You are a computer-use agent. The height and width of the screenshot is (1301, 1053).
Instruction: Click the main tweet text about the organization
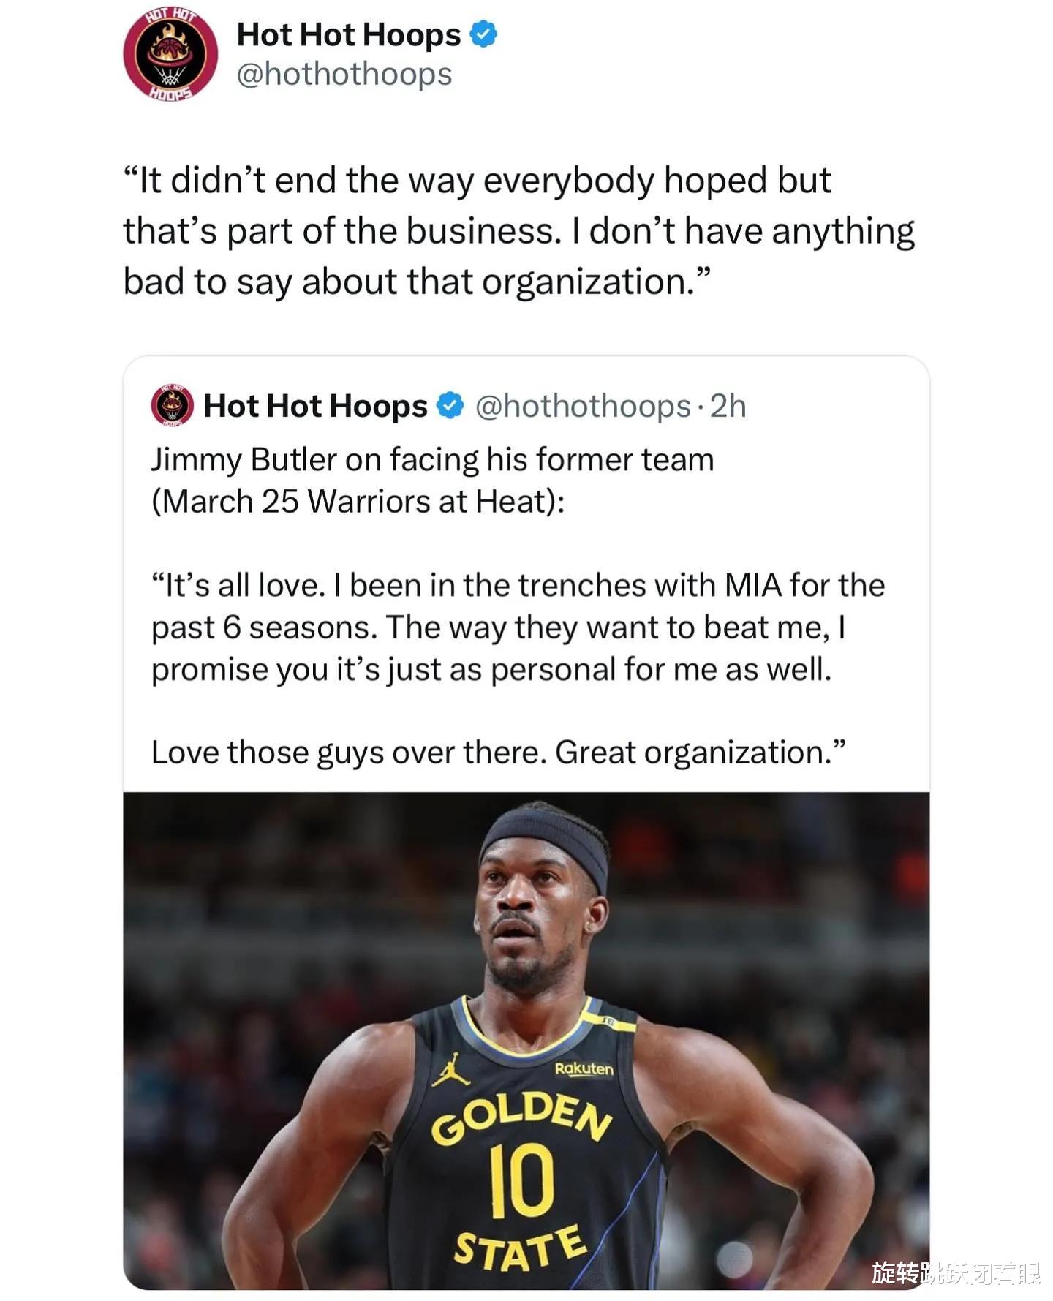[x=518, y=231]
